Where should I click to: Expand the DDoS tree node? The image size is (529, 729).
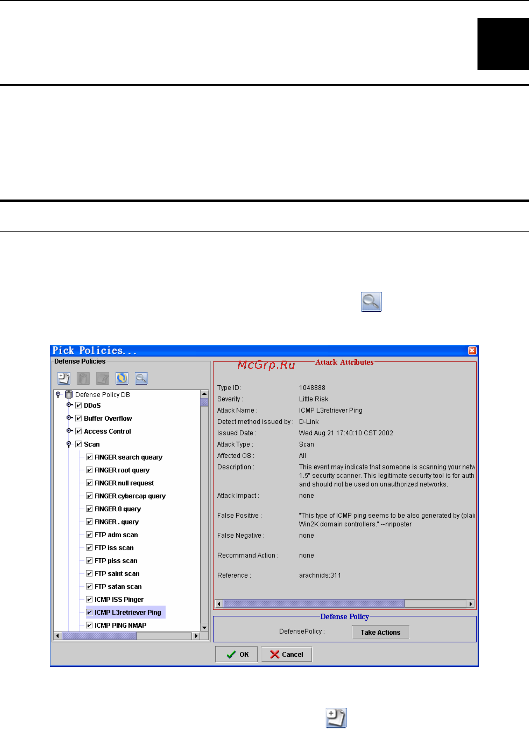[69, 405]
